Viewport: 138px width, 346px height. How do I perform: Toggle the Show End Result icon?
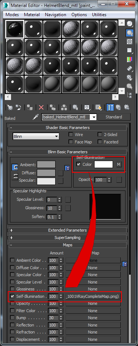[110, 107]
